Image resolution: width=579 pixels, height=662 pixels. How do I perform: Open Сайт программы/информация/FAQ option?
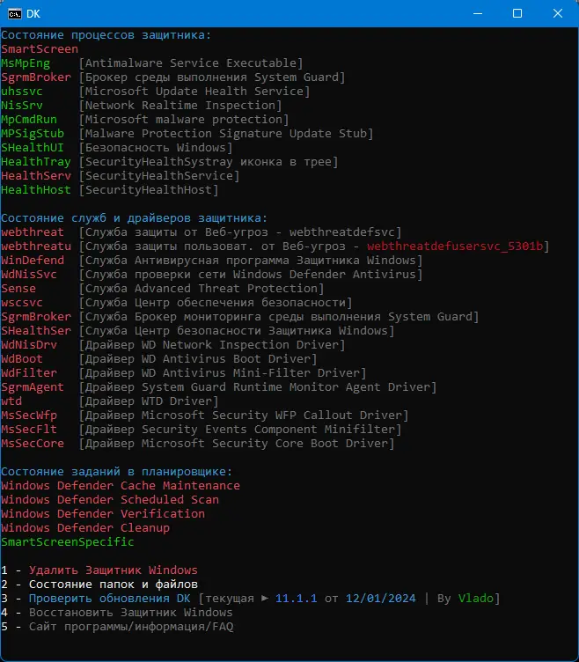point(130,626)
